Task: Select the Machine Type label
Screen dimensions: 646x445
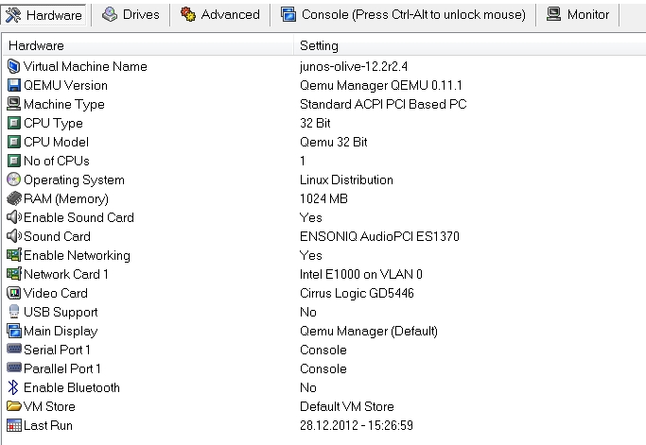Action: [x=64, y=105]
